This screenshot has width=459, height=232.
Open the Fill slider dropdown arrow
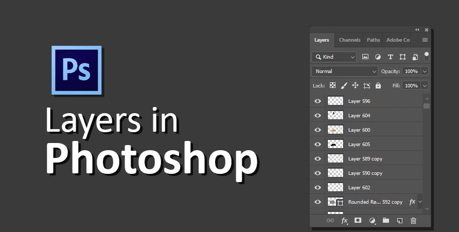click(x=425, y=85)
